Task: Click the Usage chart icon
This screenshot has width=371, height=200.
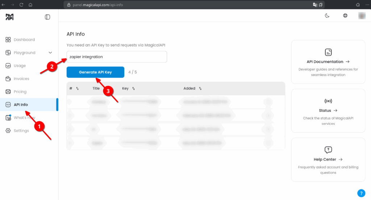Action: click(x=8, y=66)
